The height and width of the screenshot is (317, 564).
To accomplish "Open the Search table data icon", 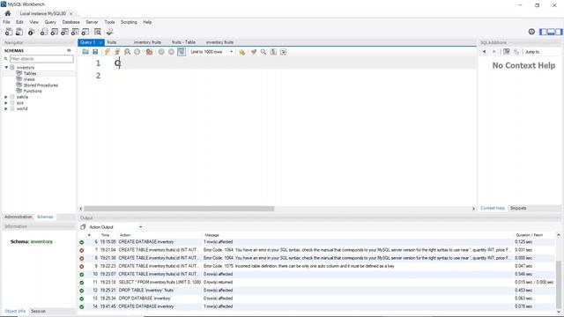I will tap(98, 32).
